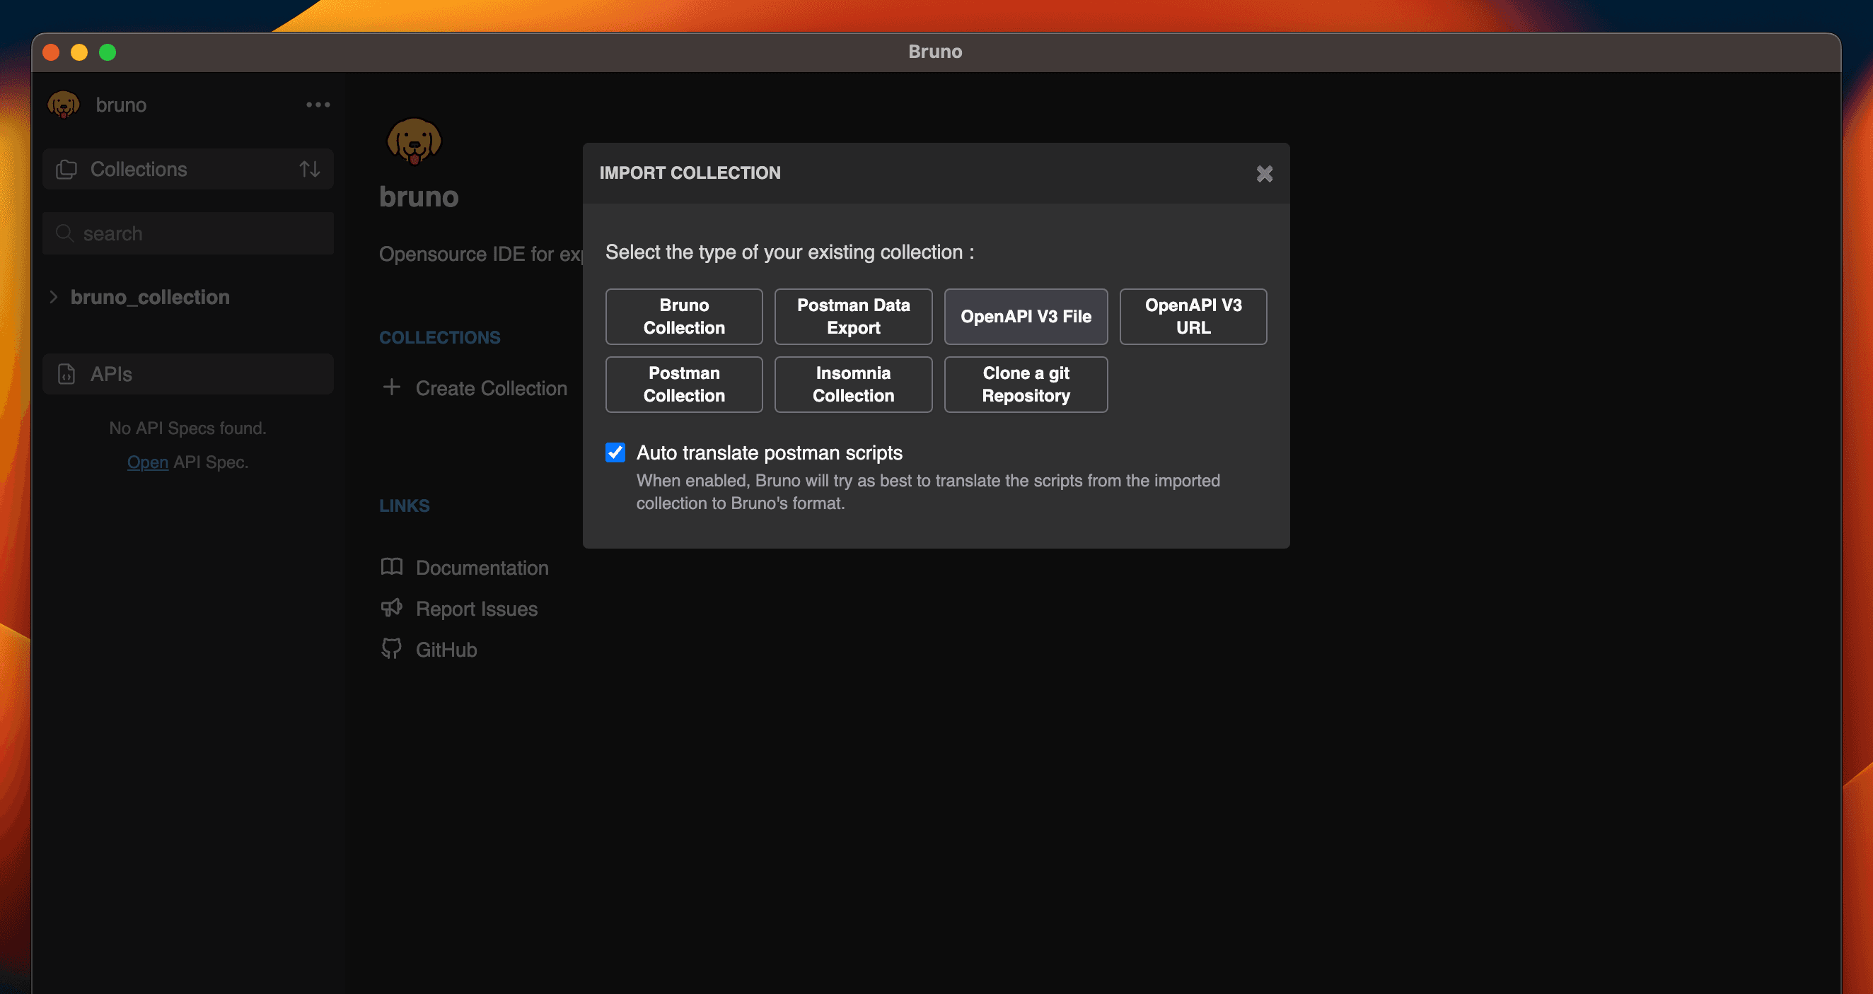Expand the bruno_collection chevron
Viewport: 1873px width, 994px height.
coord(53,297)
